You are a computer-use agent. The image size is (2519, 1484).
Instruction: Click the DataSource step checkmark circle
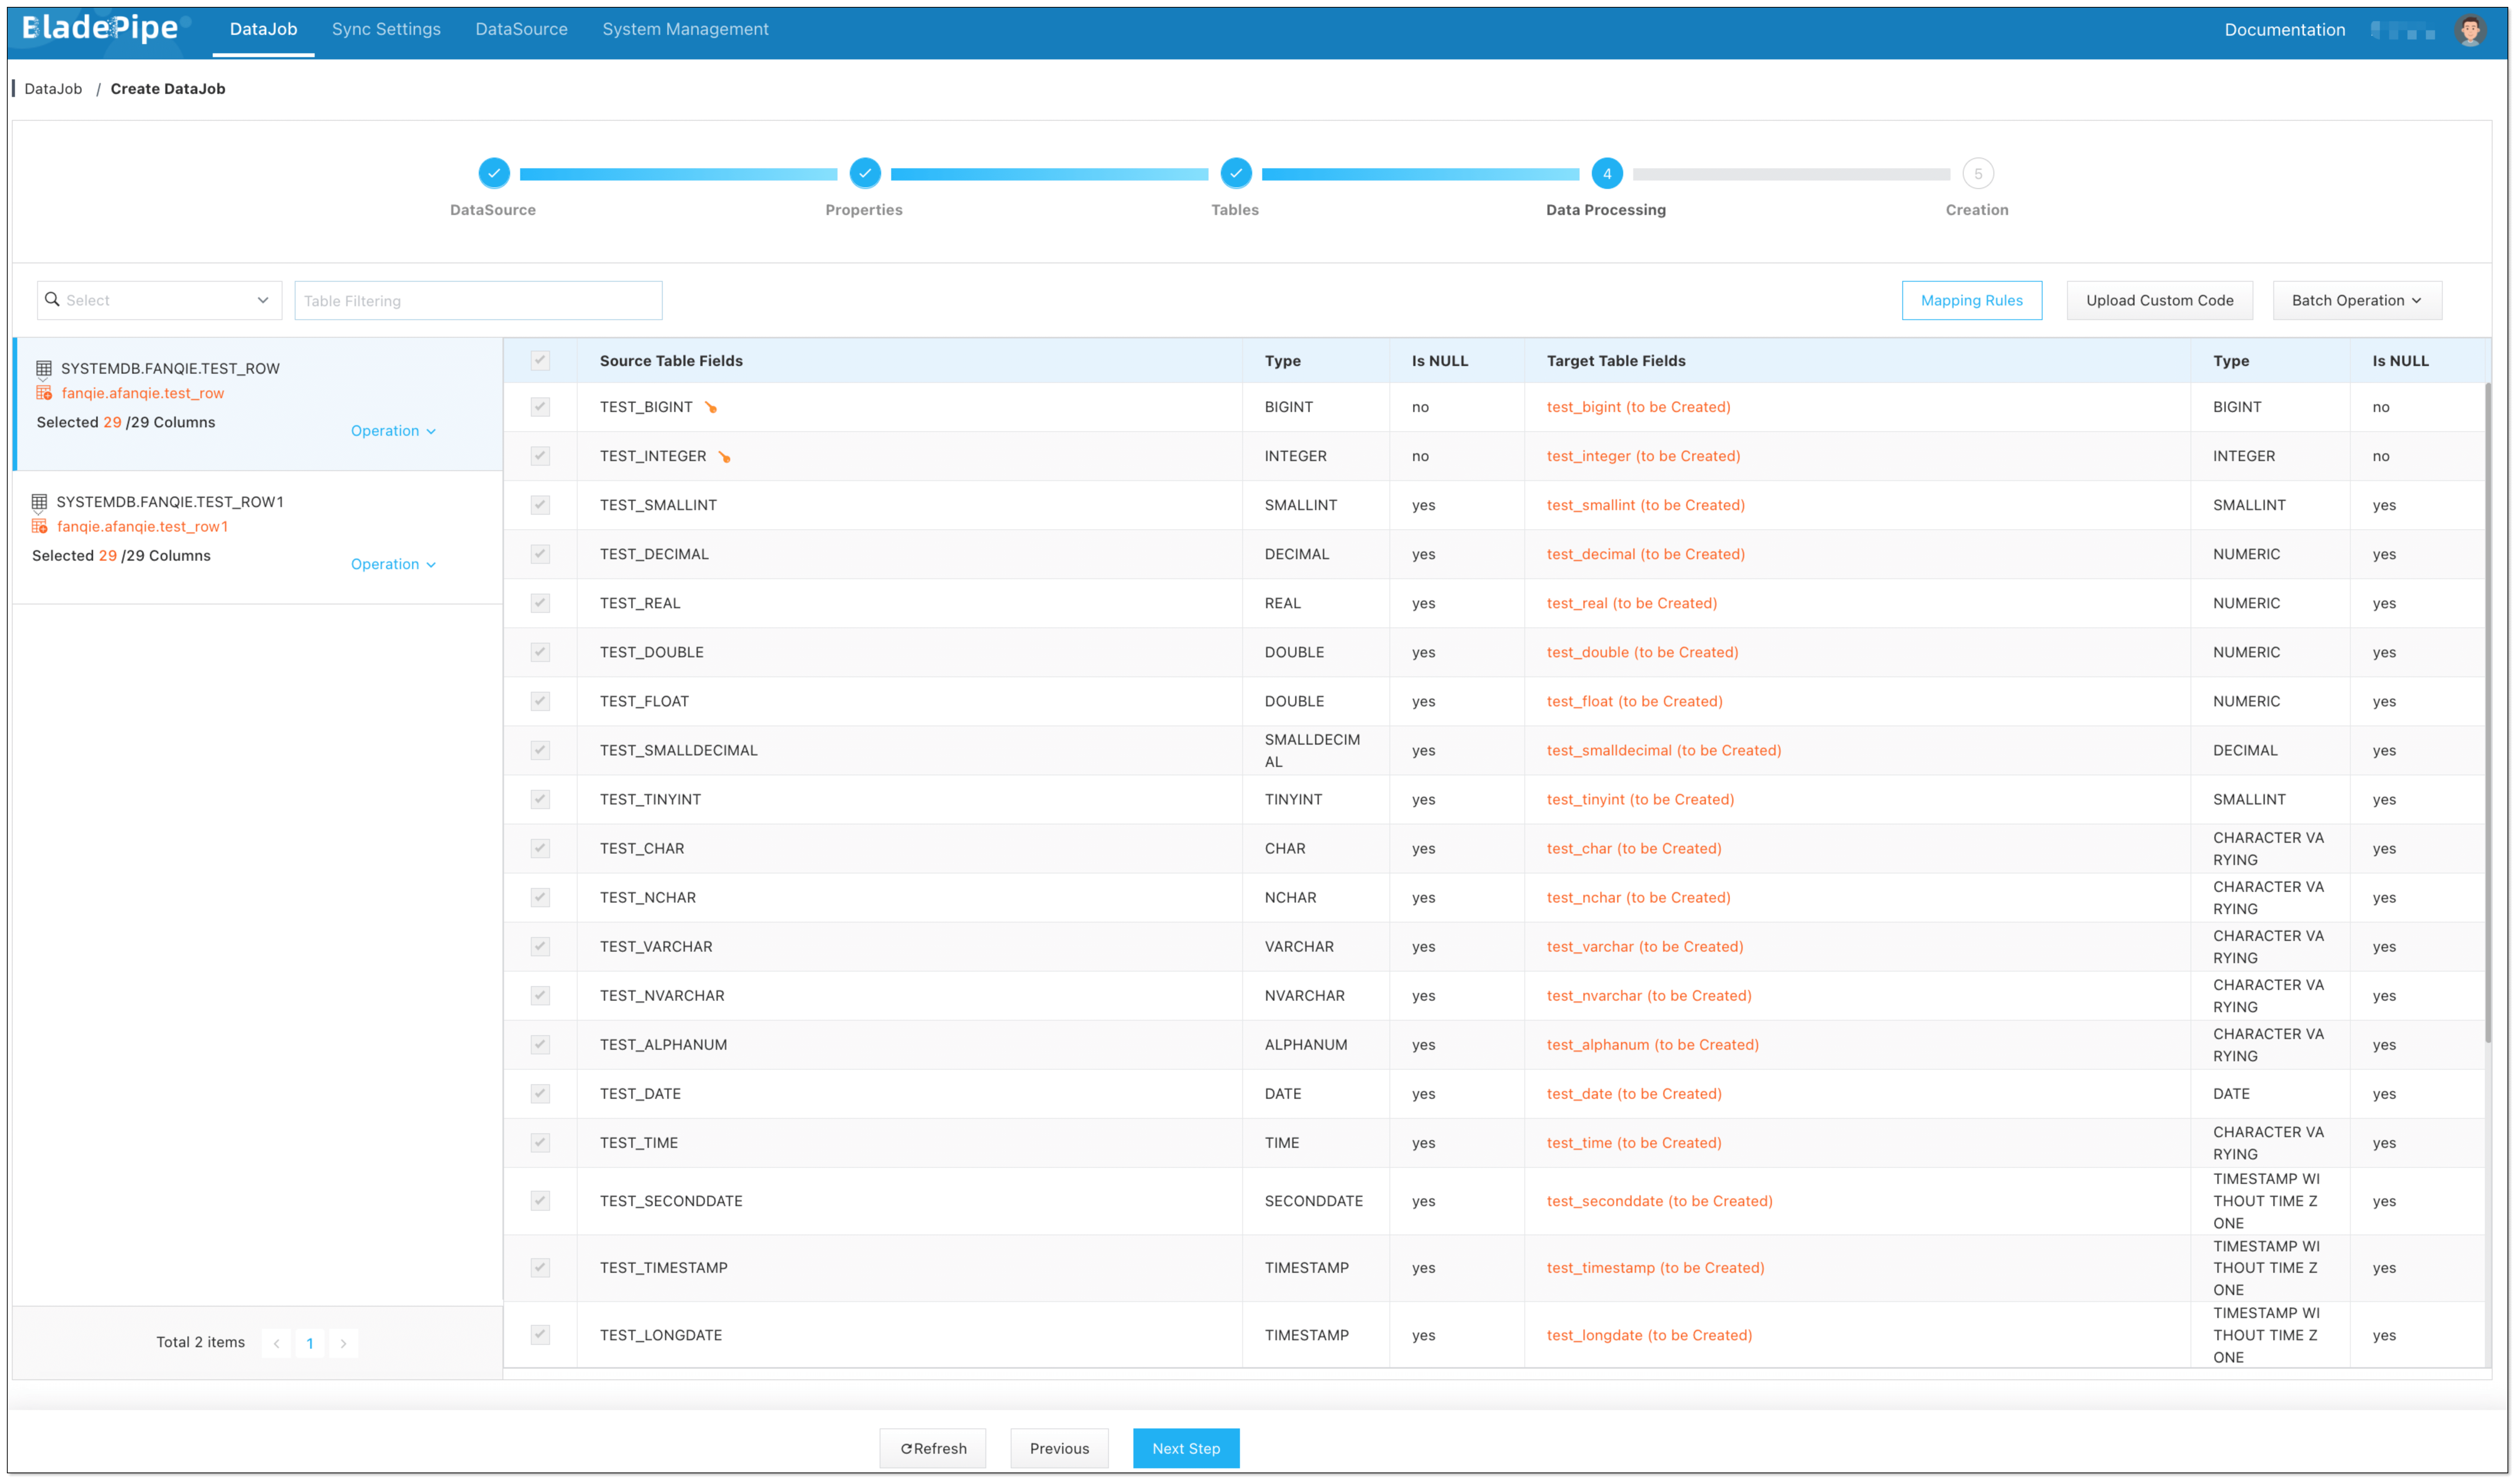[x=494, y=173]
